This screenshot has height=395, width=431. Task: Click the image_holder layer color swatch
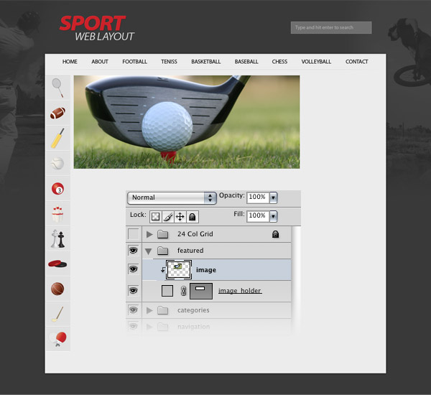pos(167,291)
